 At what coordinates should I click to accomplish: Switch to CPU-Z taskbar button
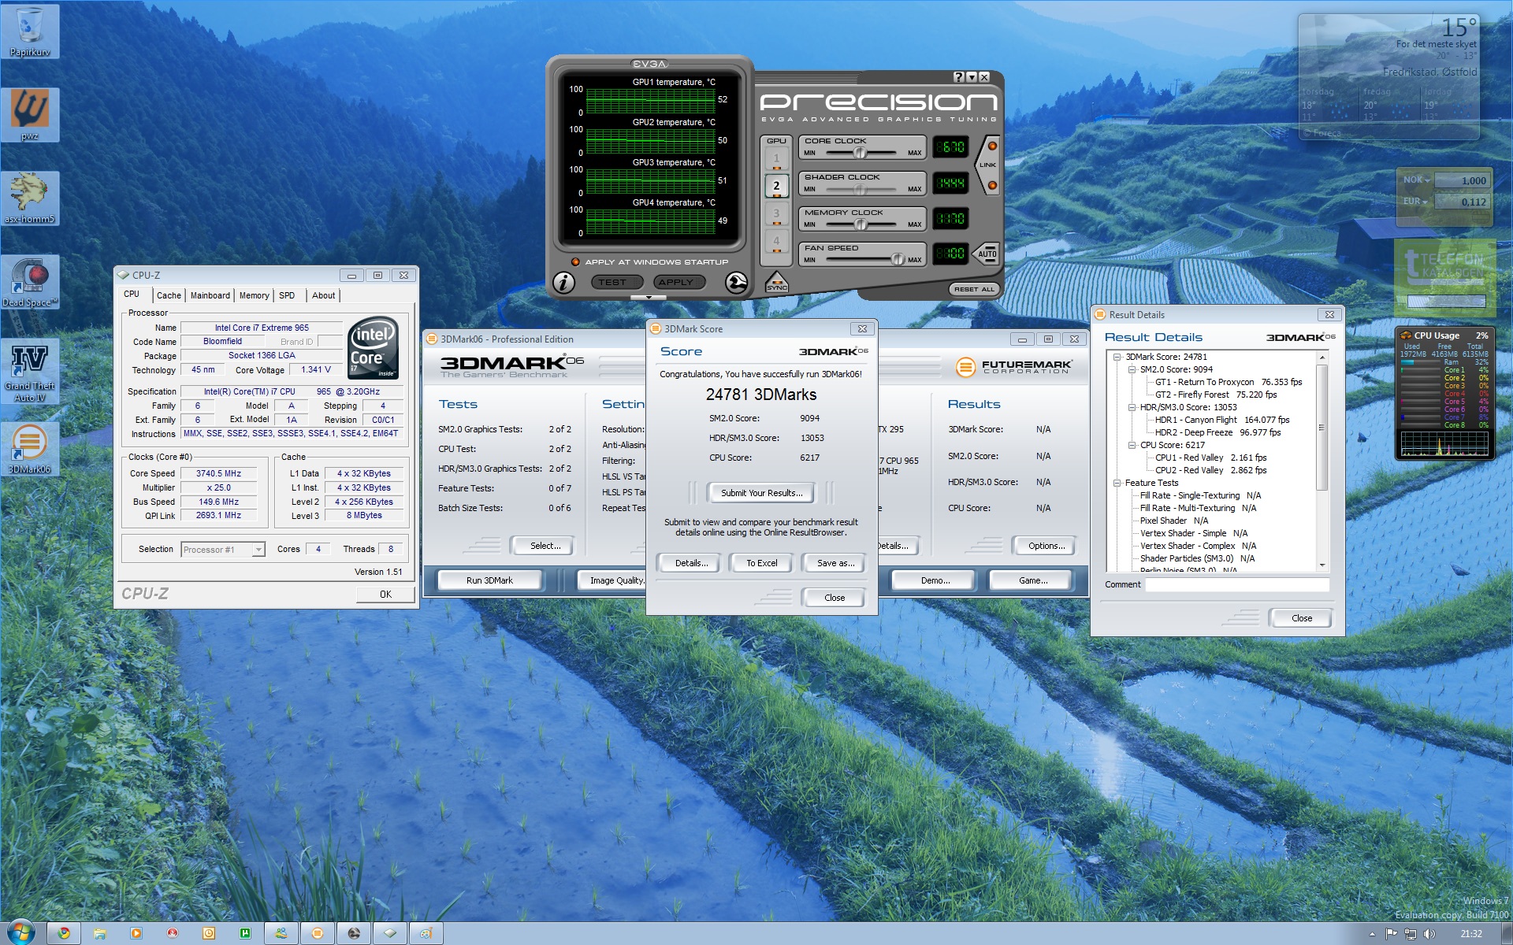[x=390, y=933]
